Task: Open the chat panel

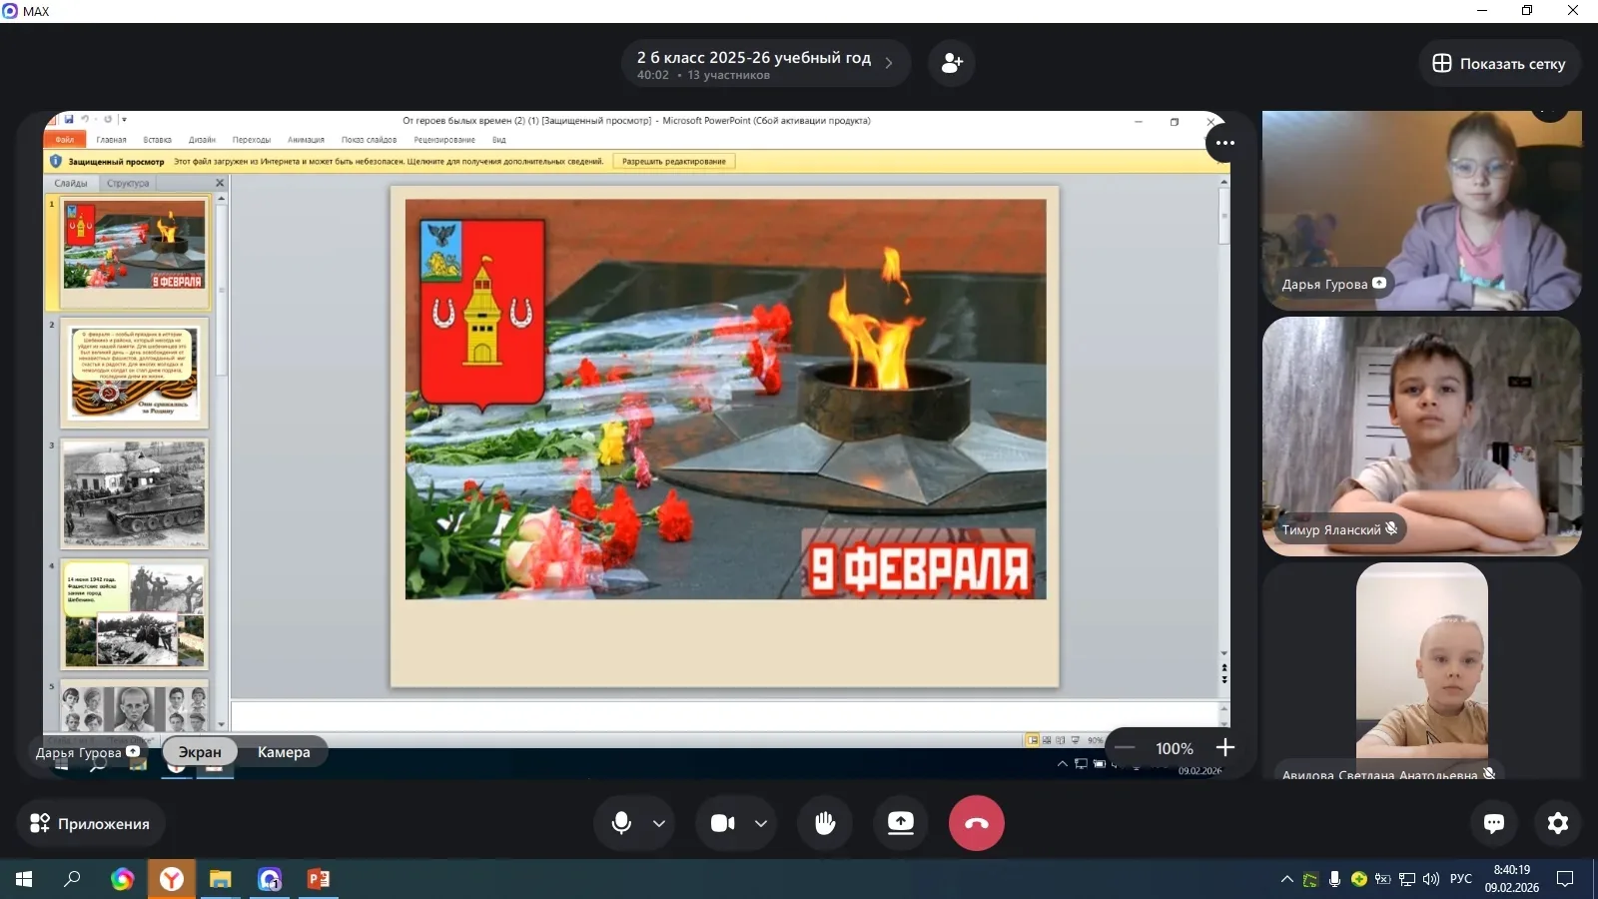Action: [1494, 823]
